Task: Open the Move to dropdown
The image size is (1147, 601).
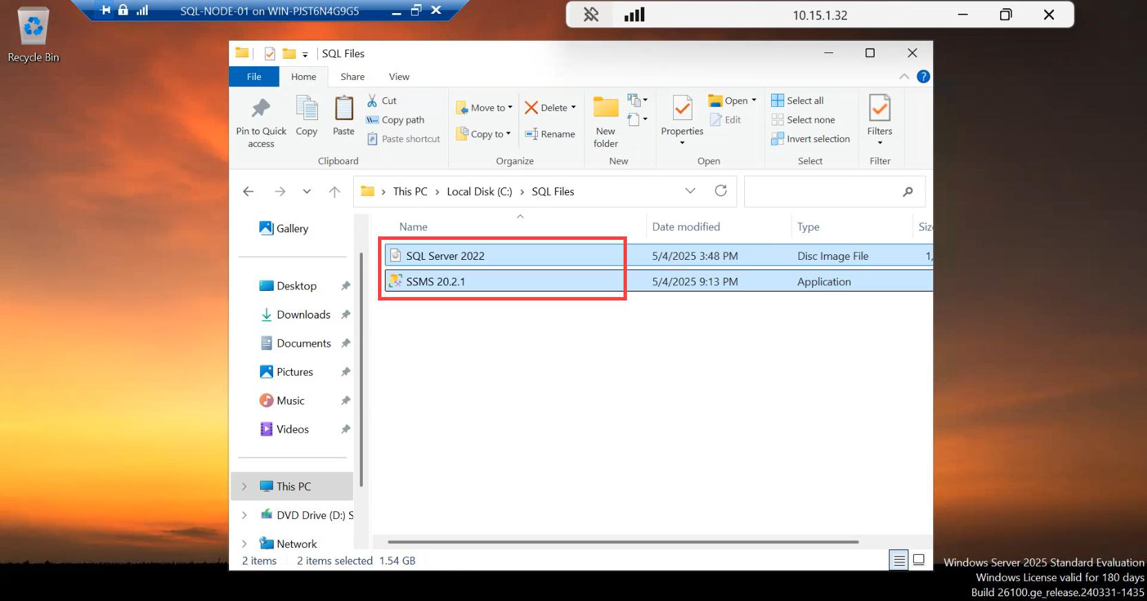Action: 484,108
